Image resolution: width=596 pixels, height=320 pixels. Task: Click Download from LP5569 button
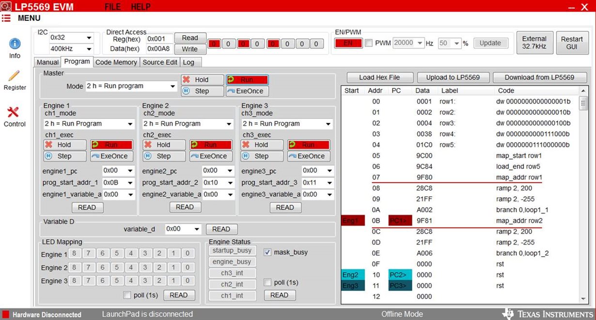[x=539, y=77]
